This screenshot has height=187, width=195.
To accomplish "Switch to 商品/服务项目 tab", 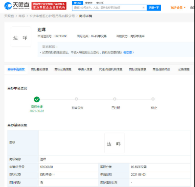I will pos(162,69).
